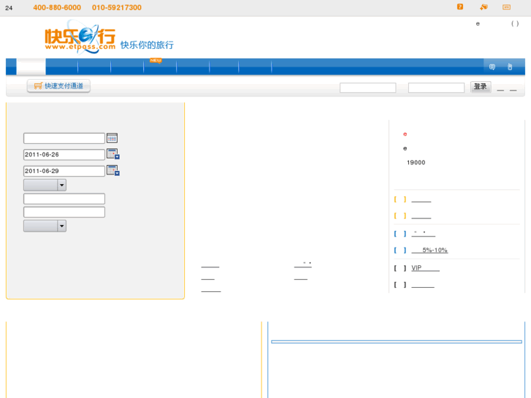Screen dimensions: 531x398
Task: Click the first text field below the upper dropdown
Action: [x=64, y=199]
